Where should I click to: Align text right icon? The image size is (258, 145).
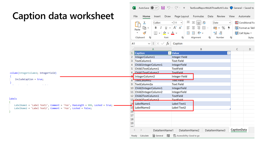[x=199, y=28]
